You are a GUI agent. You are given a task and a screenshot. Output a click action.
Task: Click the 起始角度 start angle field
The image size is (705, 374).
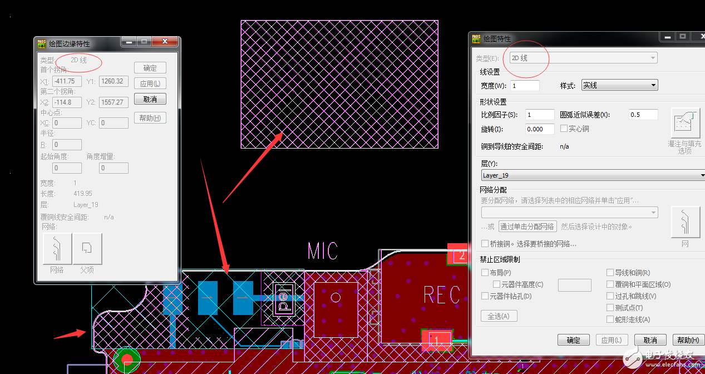pyautogui.click(x=67, y=168)
